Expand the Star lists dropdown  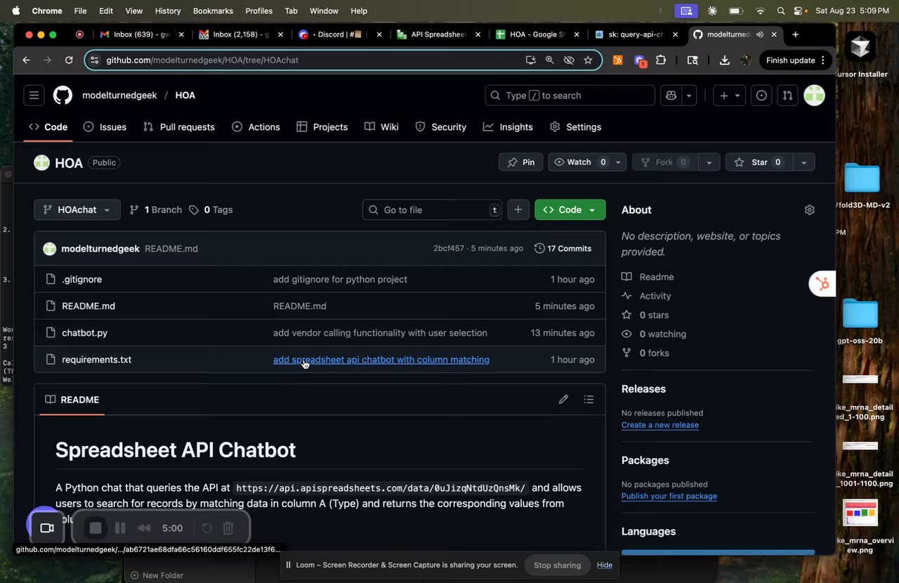click(803, 162)
